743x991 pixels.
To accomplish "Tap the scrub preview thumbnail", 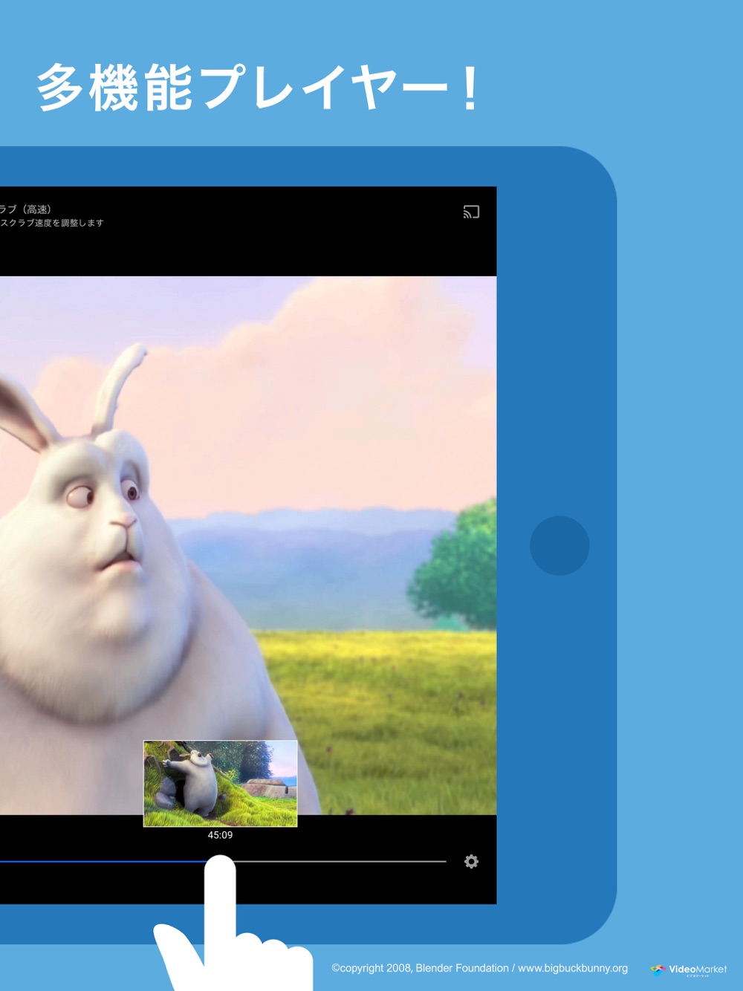I will tap(220, 783).
